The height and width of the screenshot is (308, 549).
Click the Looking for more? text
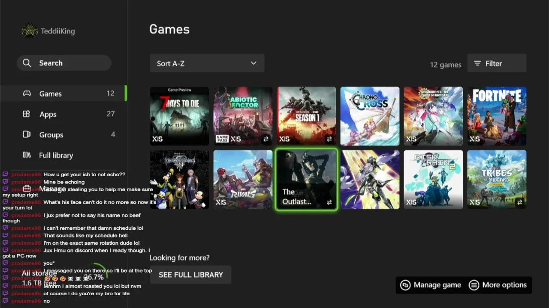pos(179,258)
